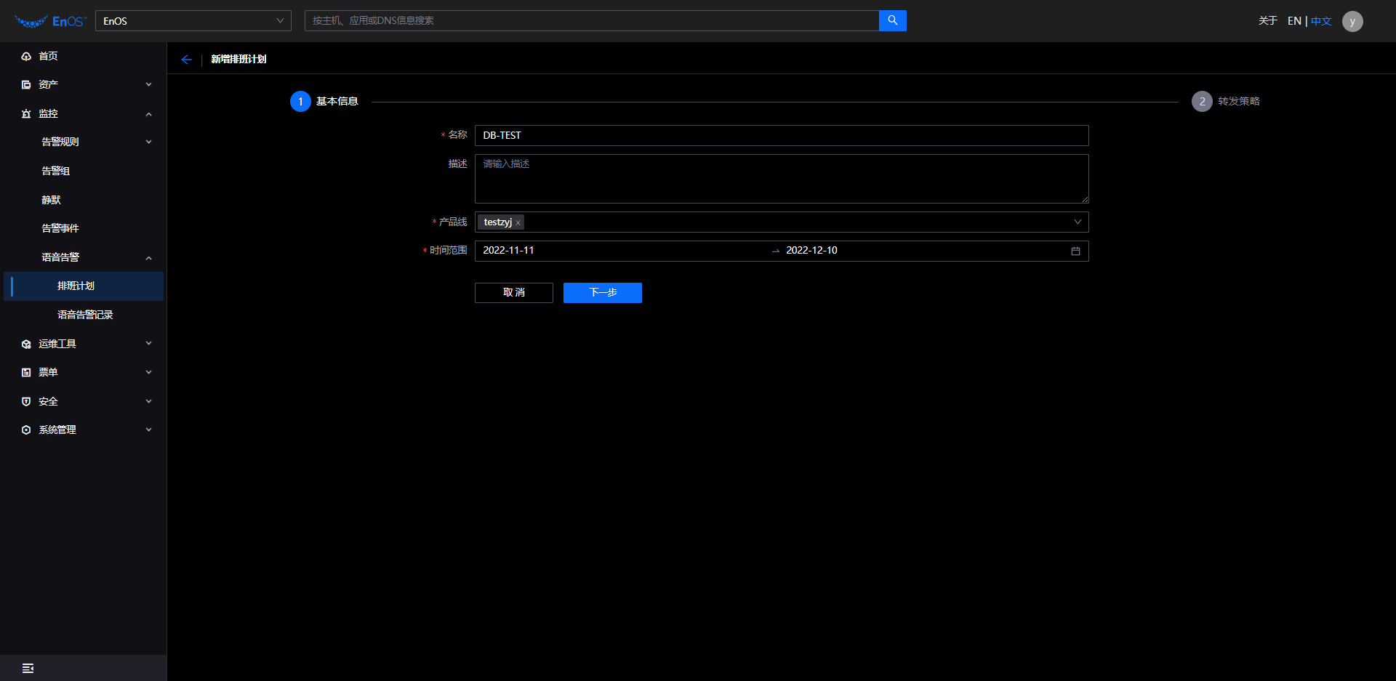Remove the testzyj tag
The height and width of the screenshot is (681, 1396).
tap(518, 223)
